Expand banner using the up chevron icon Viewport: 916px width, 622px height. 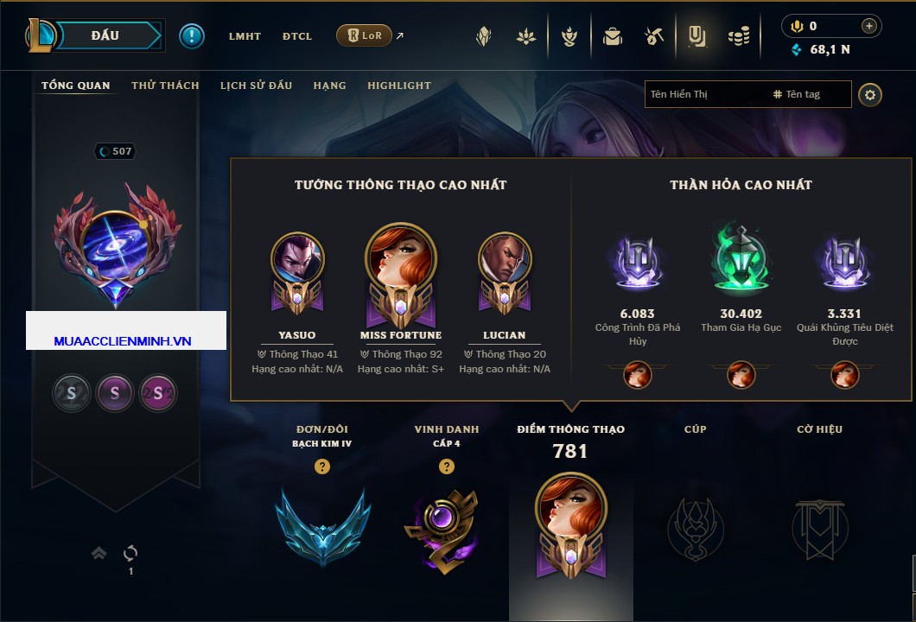pos(99,553)
